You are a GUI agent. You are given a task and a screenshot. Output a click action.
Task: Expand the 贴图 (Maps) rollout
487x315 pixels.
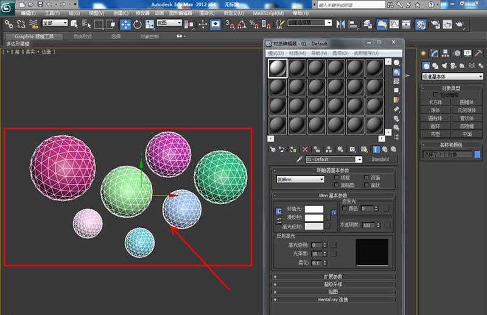pos(333,292)
